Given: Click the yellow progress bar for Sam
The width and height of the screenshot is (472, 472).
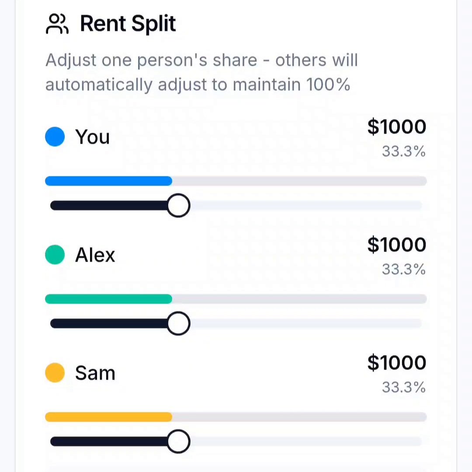Looking at the screenshot, I should coord(236,417).
